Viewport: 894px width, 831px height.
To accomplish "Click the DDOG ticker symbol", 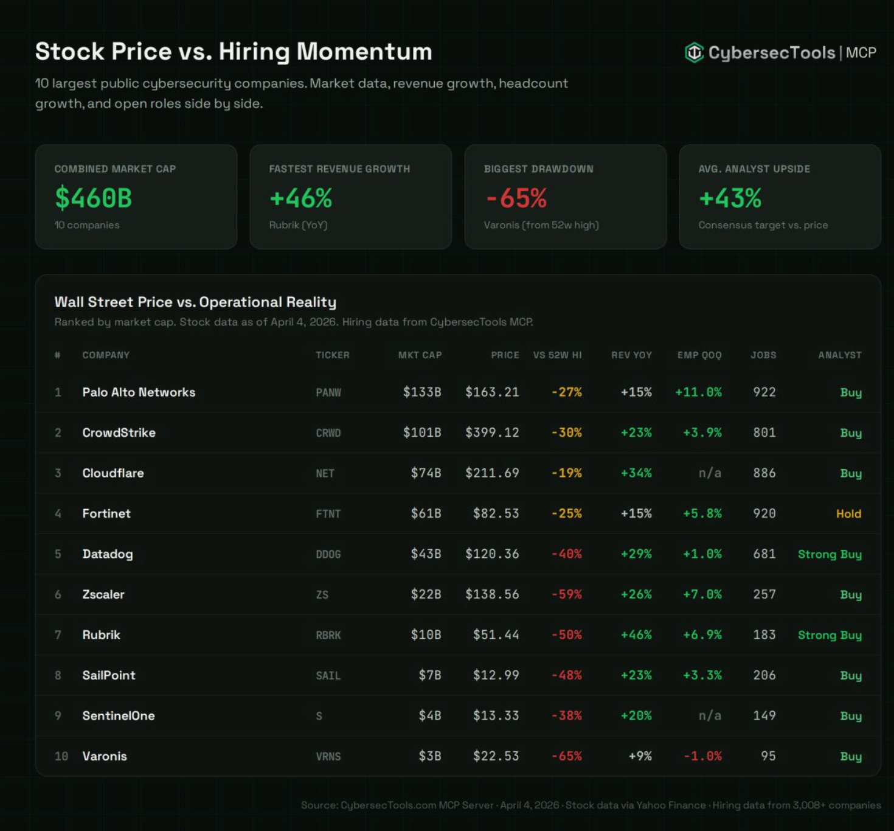I will (328, 554).
